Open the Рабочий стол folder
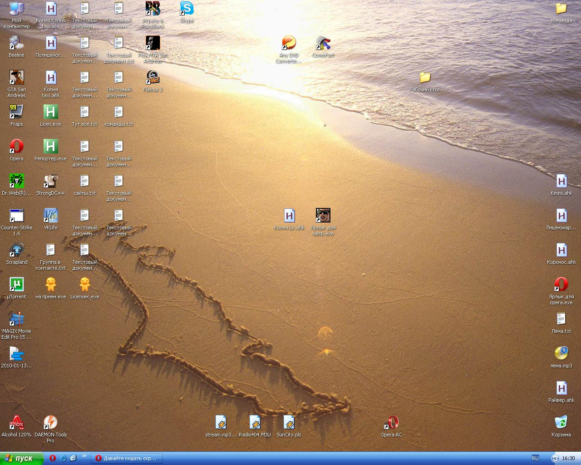The image size is (581, 465). [x=425, y=81]
